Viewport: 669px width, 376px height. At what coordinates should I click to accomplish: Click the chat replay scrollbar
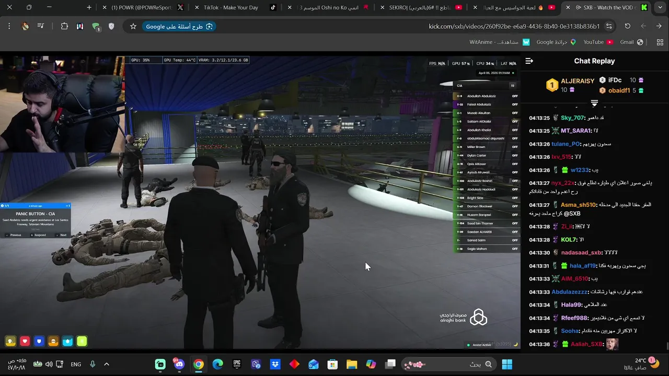pos(666,345)
